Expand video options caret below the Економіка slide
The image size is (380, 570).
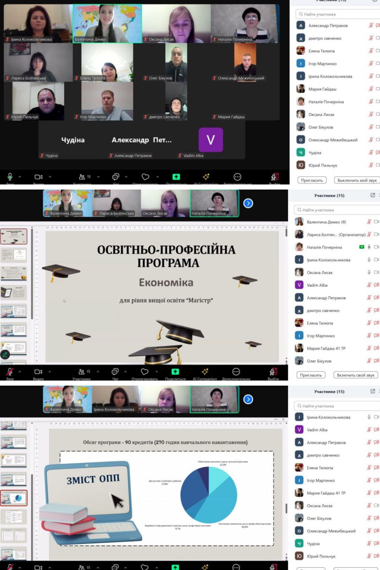49,371
